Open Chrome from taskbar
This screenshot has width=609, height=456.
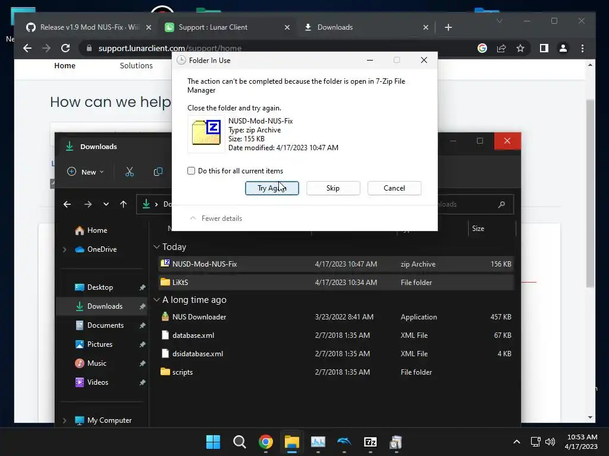coord(266,442)
